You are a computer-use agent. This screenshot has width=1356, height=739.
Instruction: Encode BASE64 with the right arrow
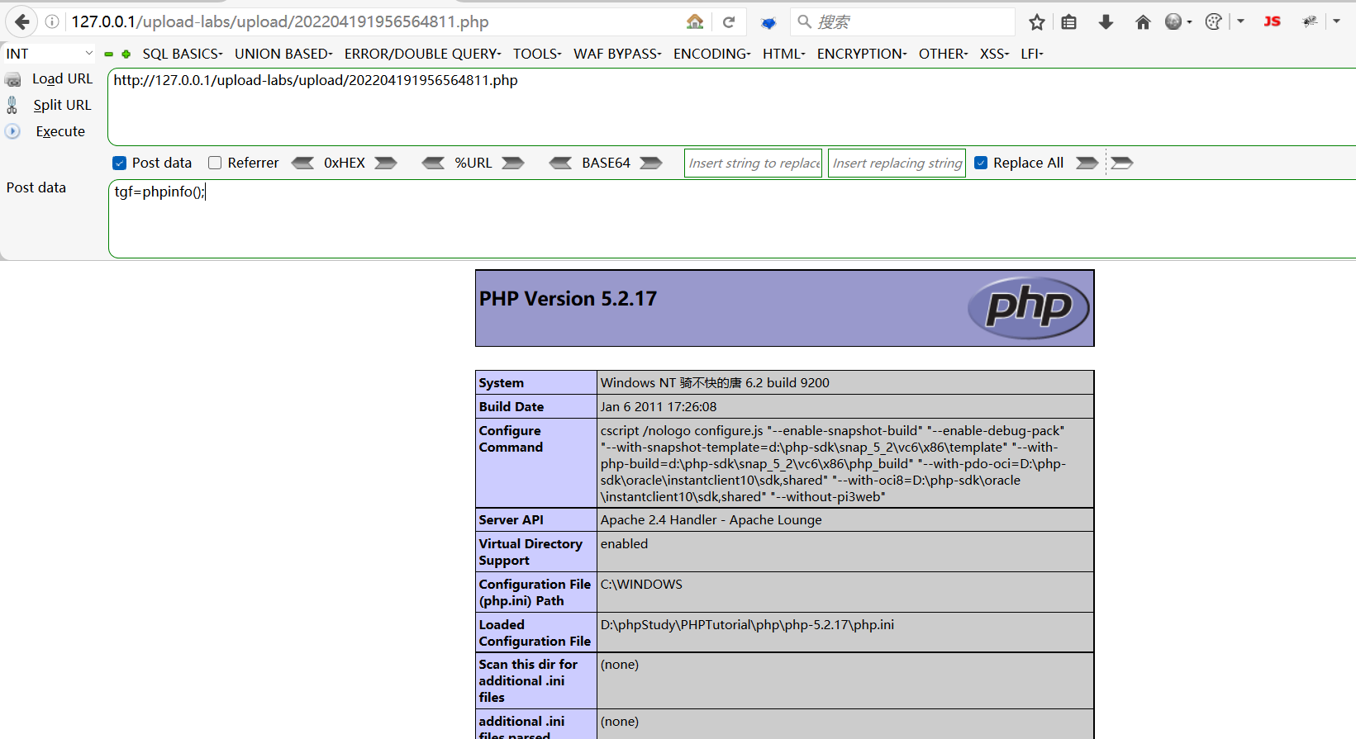651,163
